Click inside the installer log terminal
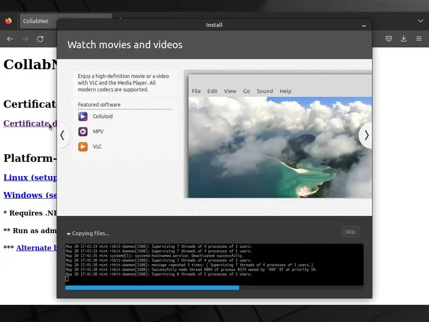 (x=214, y=265)
